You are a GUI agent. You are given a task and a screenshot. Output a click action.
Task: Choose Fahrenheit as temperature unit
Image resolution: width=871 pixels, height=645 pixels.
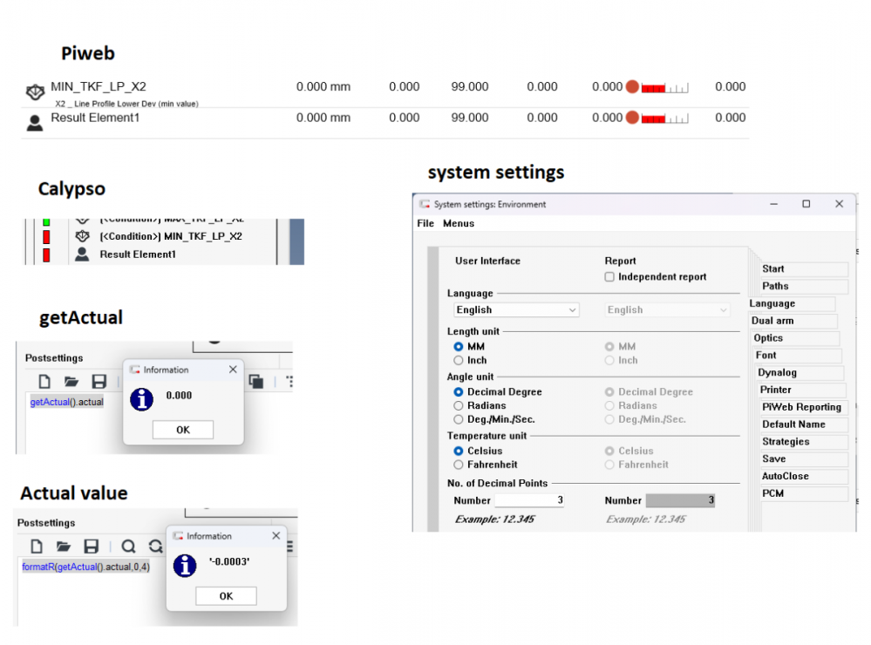459,465
